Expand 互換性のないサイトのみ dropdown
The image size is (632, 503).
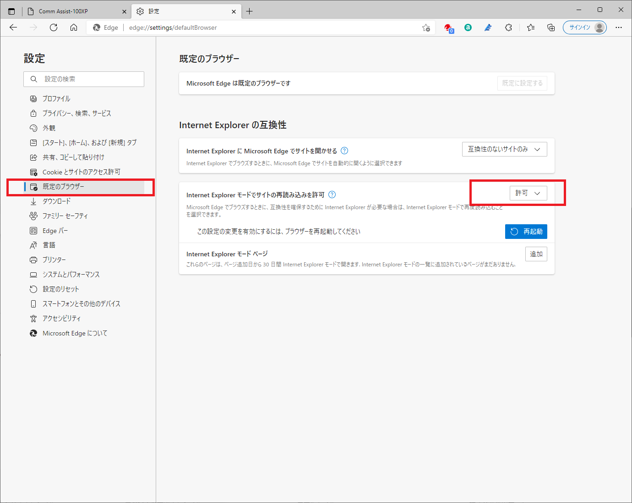[505, 149]
